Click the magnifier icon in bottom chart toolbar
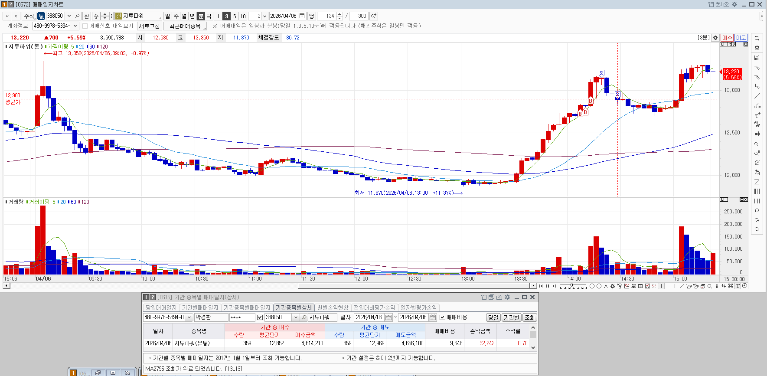 [x=710, y=286]
